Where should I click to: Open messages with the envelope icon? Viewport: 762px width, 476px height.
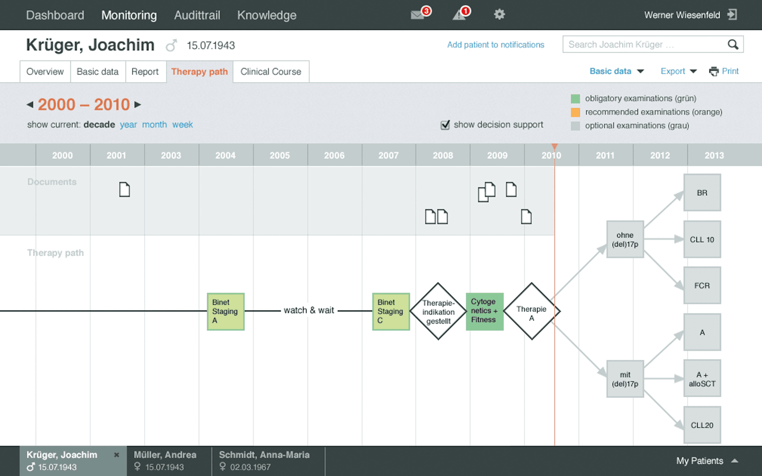(418, 15)
